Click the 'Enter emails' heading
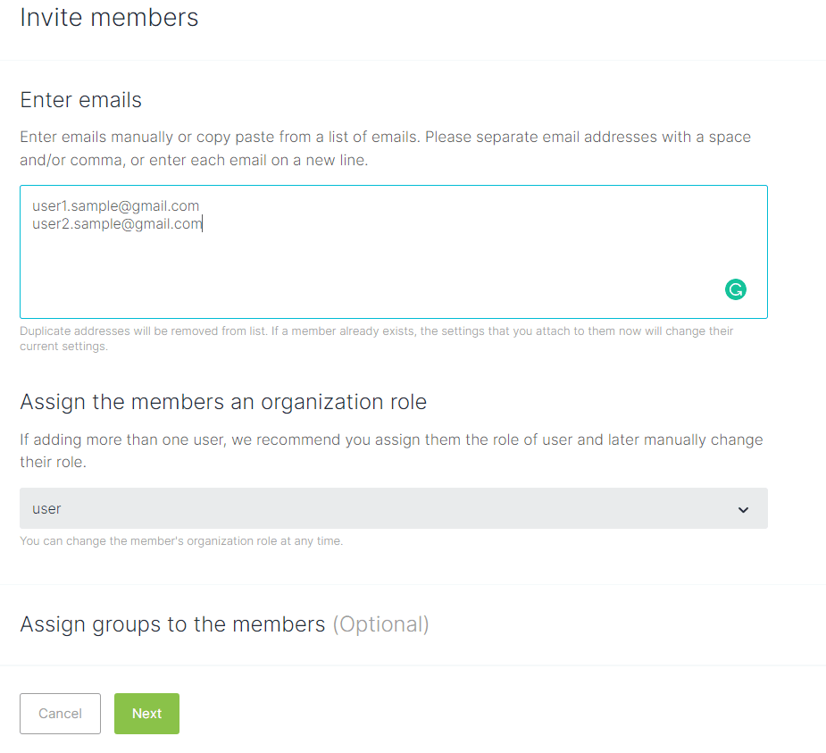826x753 pixels. [80, 100]
